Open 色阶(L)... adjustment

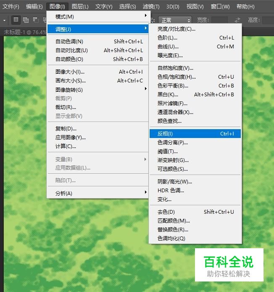[x=195, y=38]
